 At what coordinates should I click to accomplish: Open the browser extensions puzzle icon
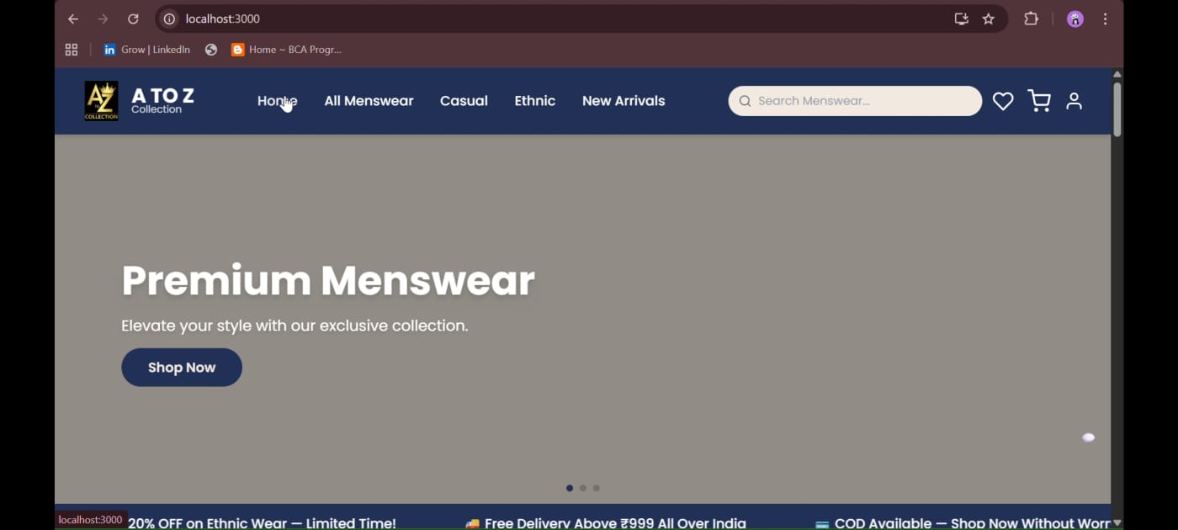click(x=1031, y=19)
